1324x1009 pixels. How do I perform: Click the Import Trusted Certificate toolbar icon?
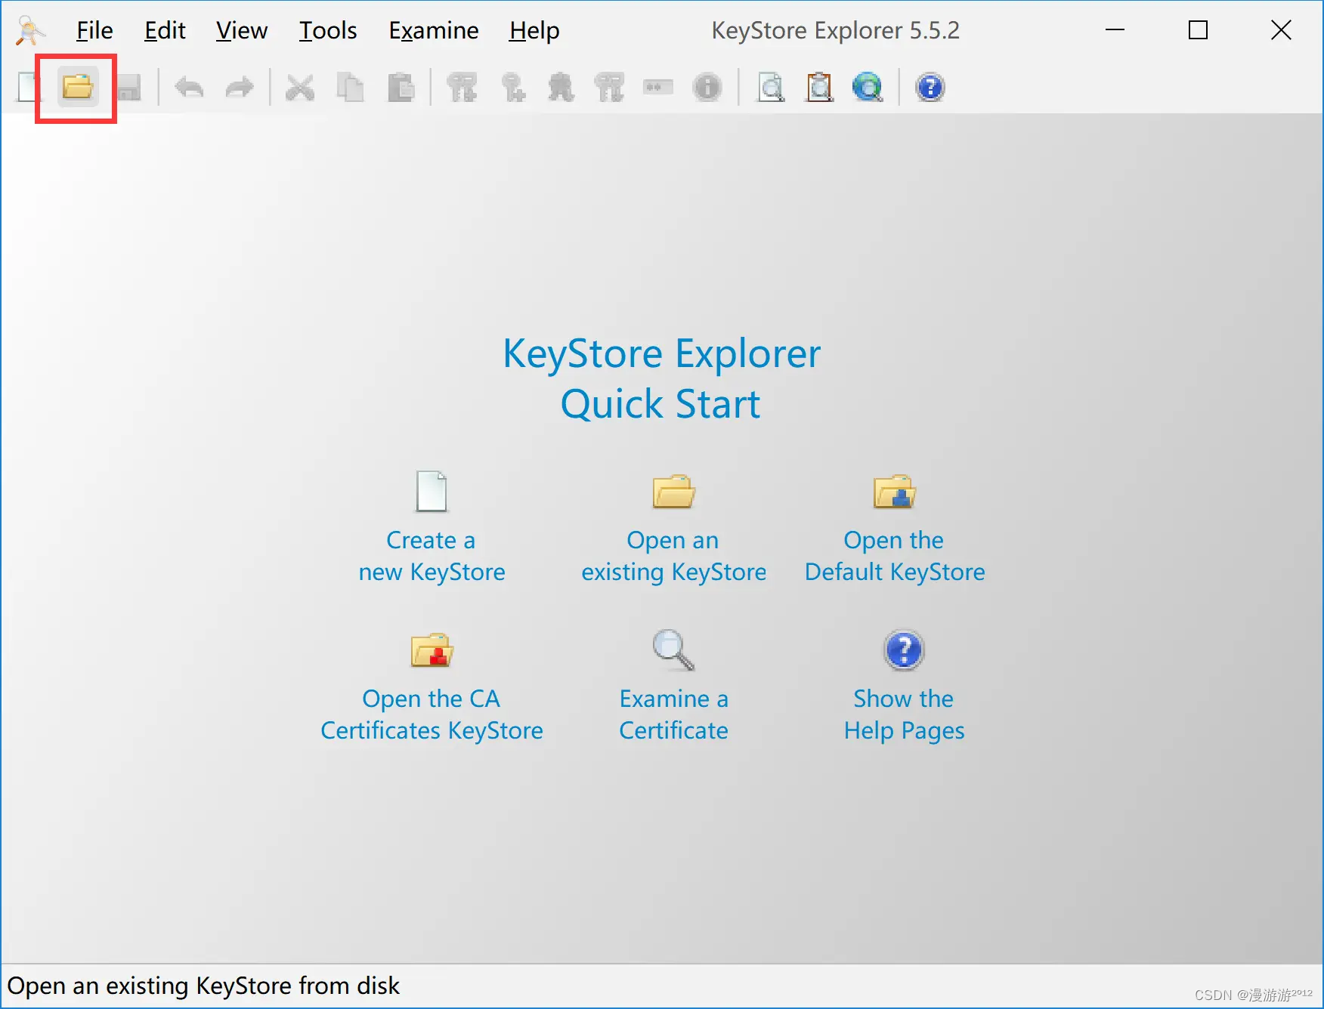coord(561,88)
